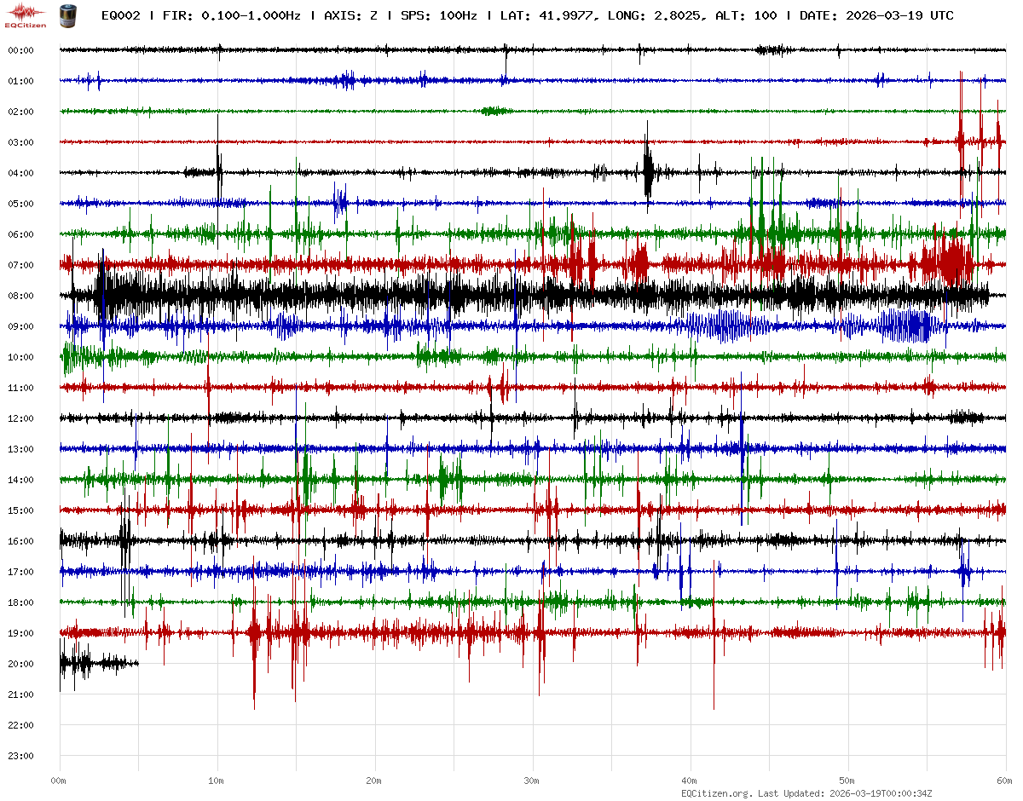
Task: Click the EQCitizen.org footer text
Action: (x=716, y=793)
